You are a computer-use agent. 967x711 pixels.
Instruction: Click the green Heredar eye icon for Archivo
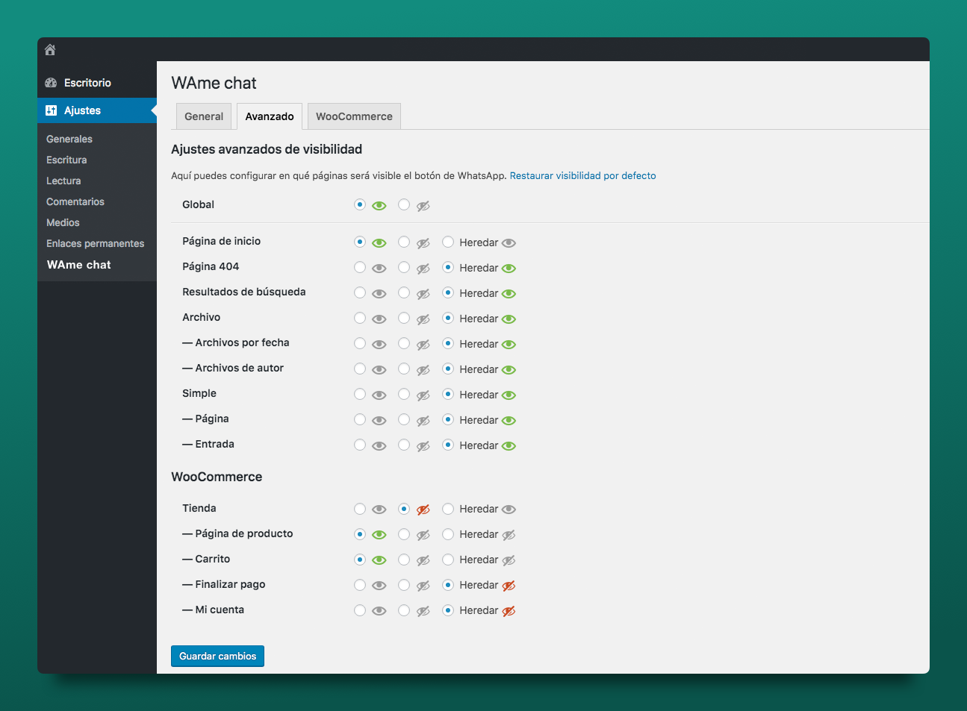(x=509, y=319)
